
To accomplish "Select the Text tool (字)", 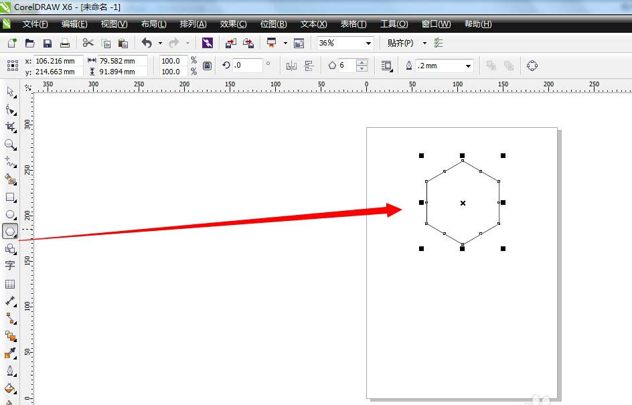I will coord(10,266).
